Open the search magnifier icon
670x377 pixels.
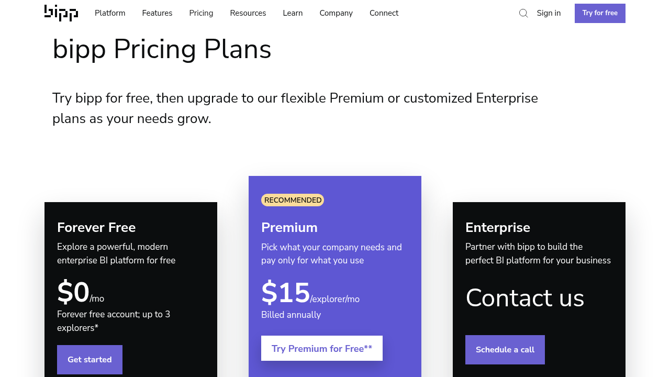(x=523, y=13)
